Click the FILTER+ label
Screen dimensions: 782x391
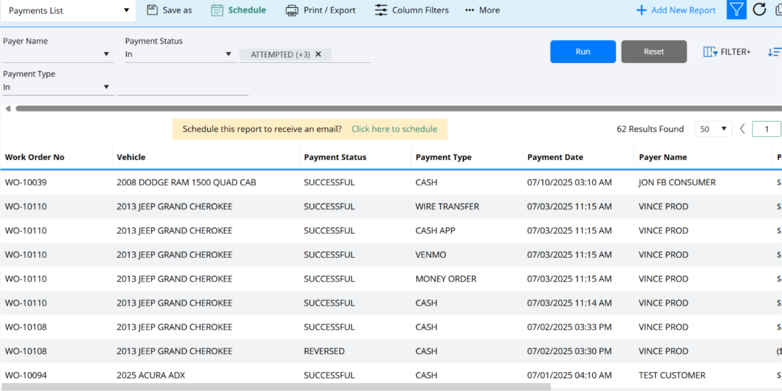736,52
